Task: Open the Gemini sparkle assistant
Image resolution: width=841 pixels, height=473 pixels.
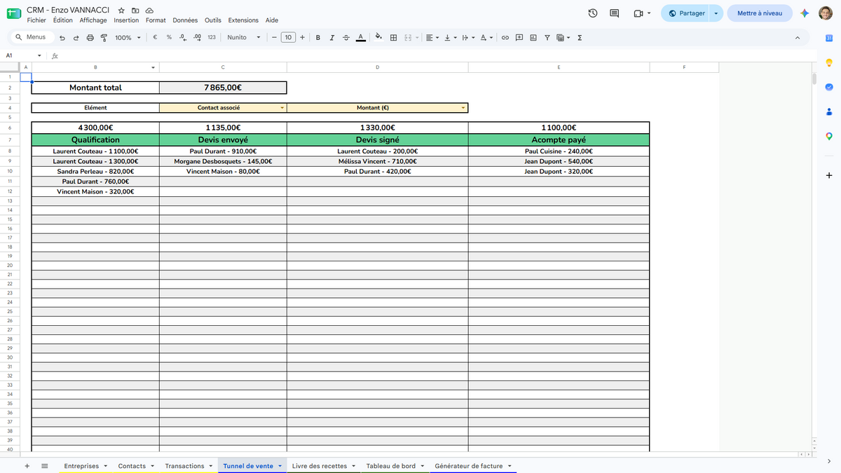Action: 805,13
